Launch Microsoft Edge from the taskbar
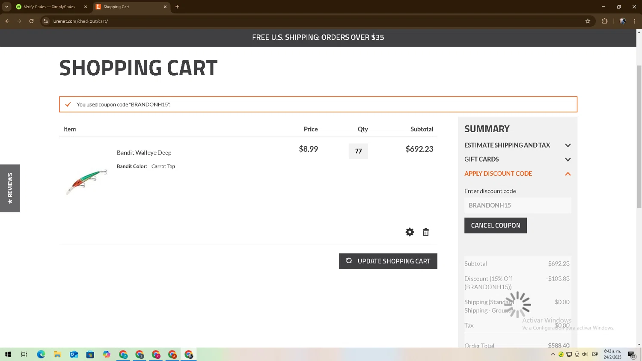 [x=41, y=354]
